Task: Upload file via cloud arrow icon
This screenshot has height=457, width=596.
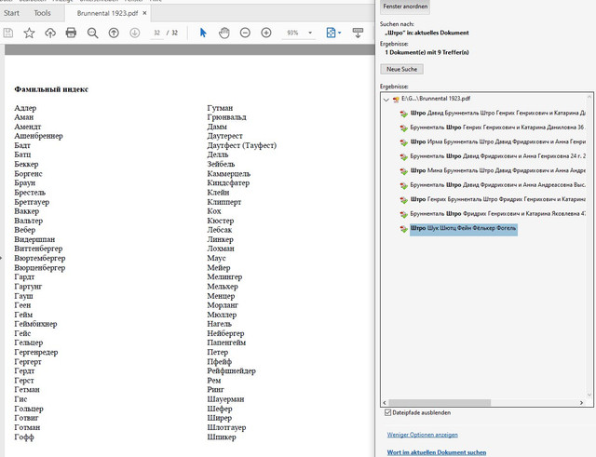Action: [50, 33]
